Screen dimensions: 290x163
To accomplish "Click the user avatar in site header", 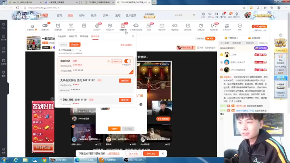I will click(247, 15).
